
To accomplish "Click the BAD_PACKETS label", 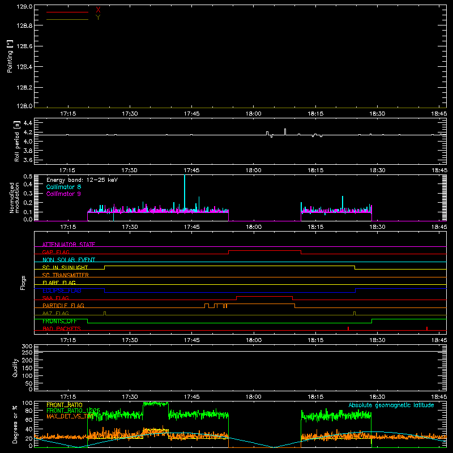I will (62, 328).
